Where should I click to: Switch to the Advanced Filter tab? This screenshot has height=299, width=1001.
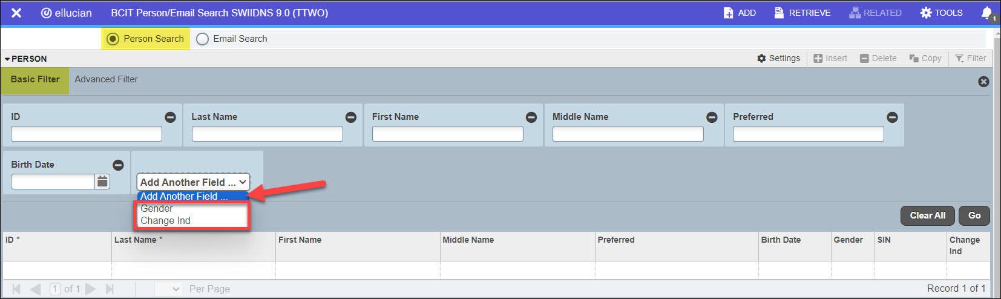pos(106,79)
